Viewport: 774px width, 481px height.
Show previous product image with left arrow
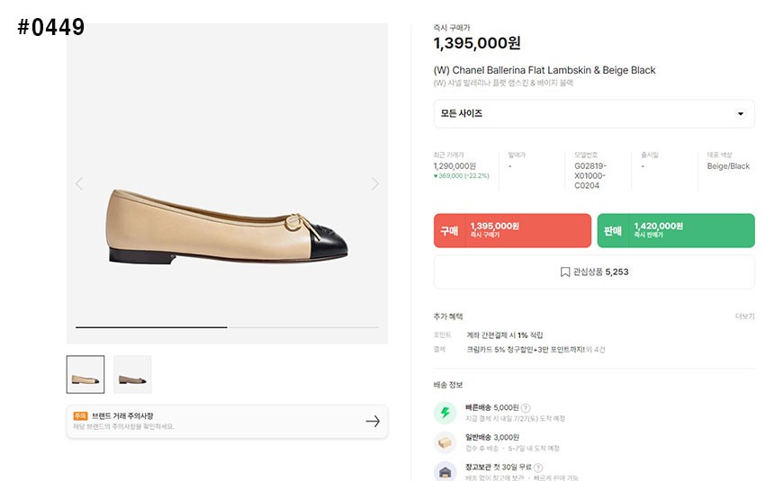pos(79,184)
